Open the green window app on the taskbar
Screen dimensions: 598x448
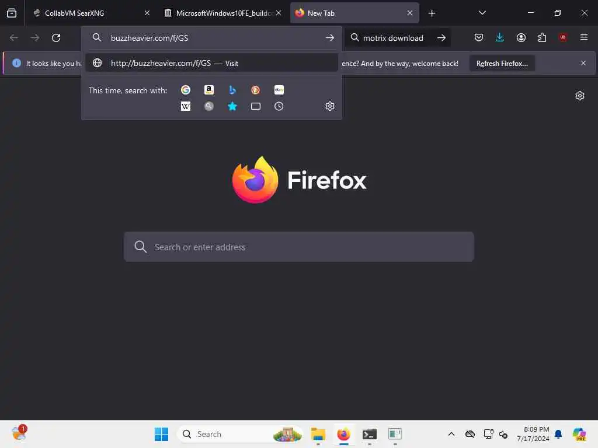pos(395,434)
